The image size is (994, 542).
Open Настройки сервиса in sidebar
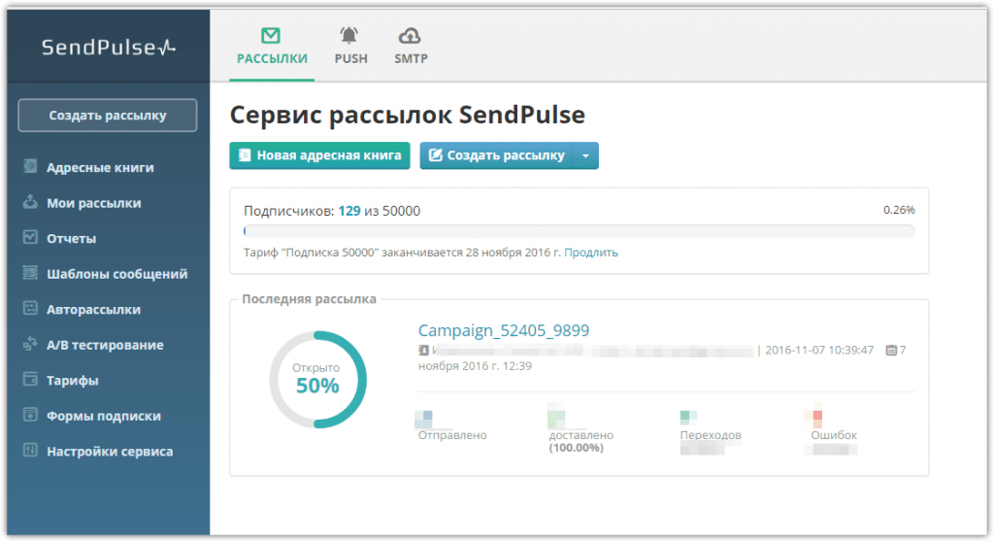[110, 452]
